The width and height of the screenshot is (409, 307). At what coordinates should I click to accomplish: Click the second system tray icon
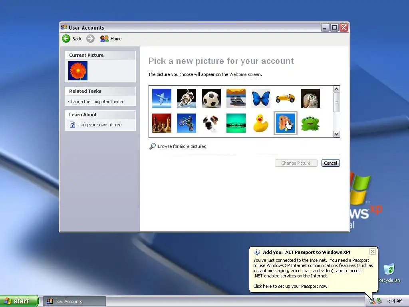379,301
